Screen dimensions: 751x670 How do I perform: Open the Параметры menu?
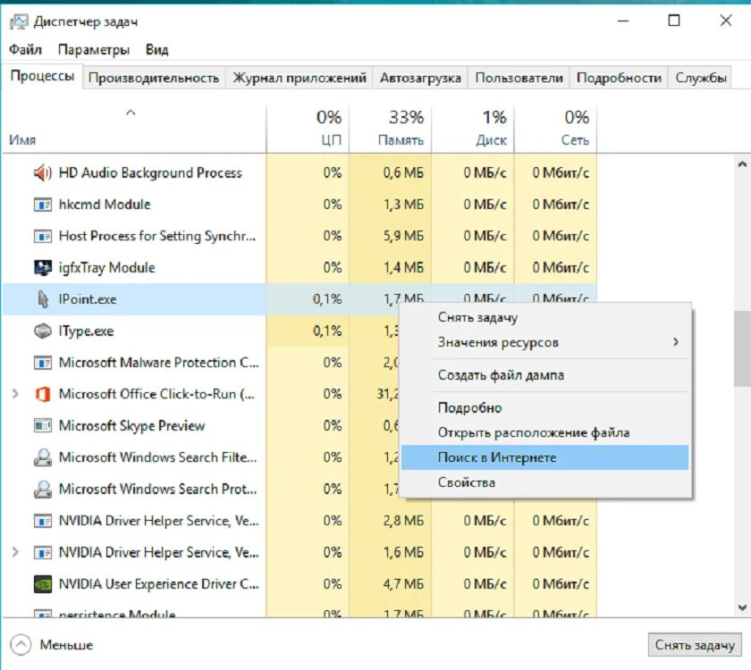click(x=93, y=50)
